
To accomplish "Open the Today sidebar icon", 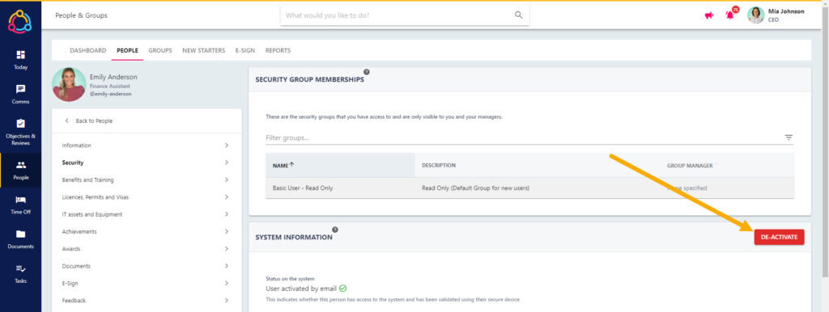I will pos(20,60).
